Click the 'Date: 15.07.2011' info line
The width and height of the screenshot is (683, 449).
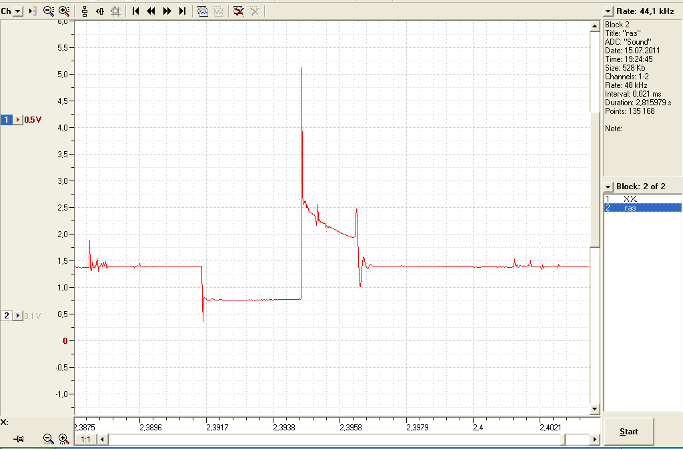click(632, 51)
